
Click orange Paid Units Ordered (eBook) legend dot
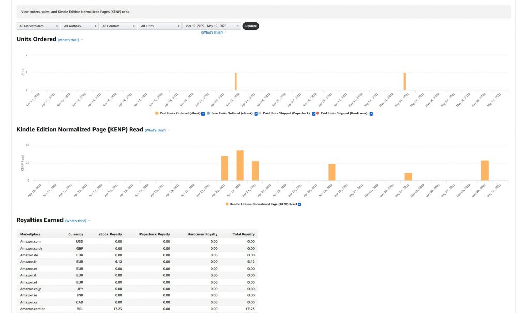click(x=157, y=113)
